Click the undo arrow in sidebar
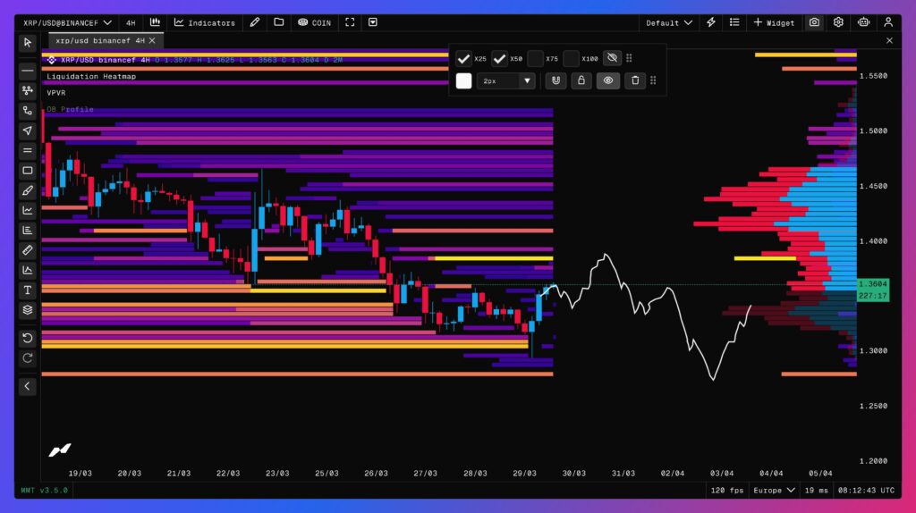The height and width of the screenshot is (513, 916). tap(28, 338)
